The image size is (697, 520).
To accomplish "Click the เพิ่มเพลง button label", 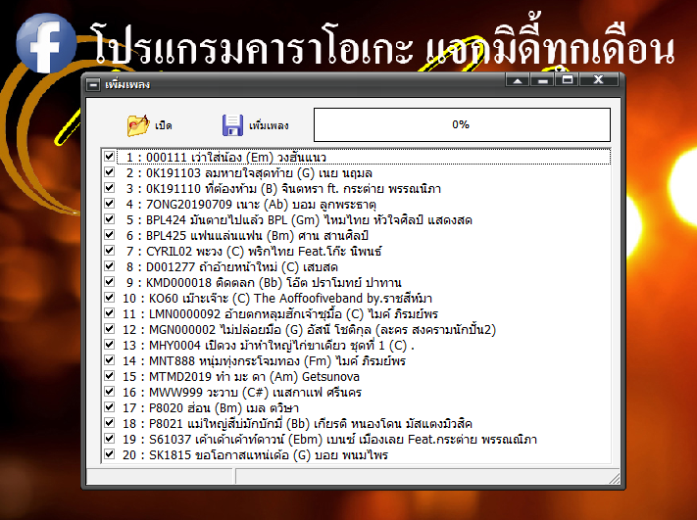I will 269,125.
